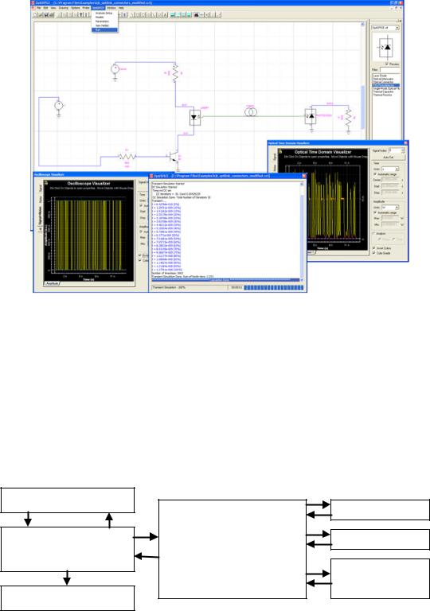Open the File menu
The width and height of the screenshot is (430, 611).
38,8
